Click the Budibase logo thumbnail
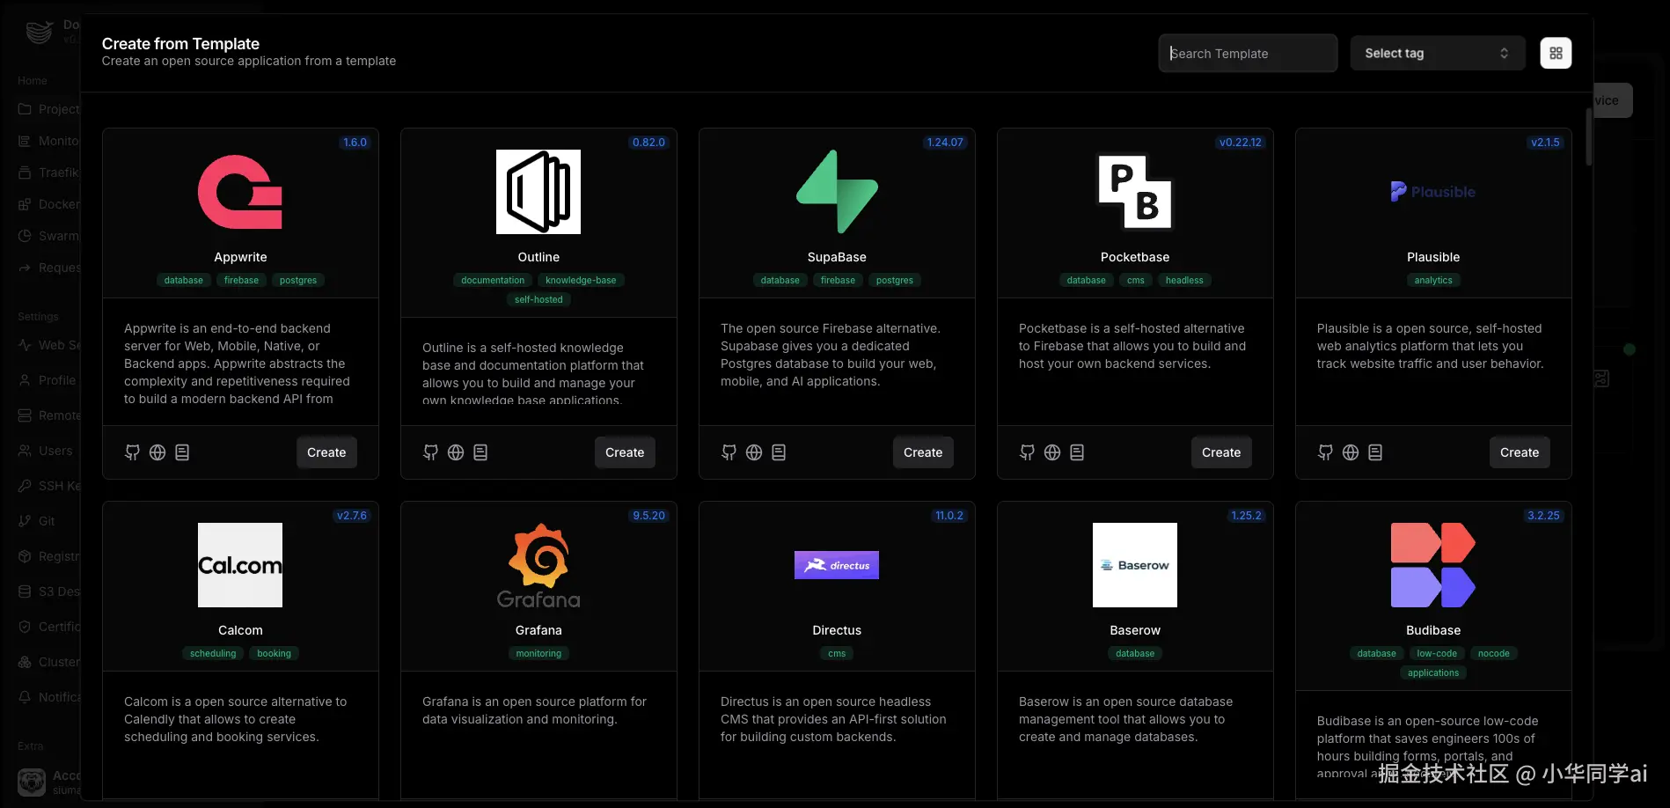 click(x=1433, y=565)
